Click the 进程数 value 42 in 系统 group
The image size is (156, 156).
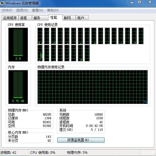coord(101,122)
